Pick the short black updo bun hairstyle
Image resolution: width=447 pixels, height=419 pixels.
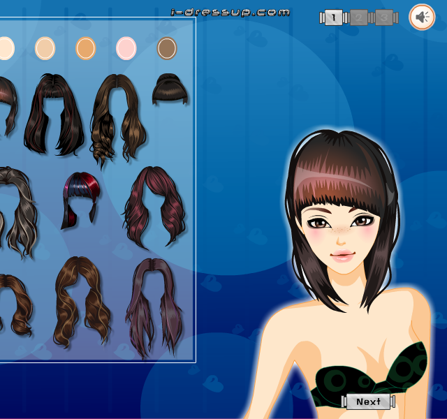pyautogui.click(x=170, y=89)
